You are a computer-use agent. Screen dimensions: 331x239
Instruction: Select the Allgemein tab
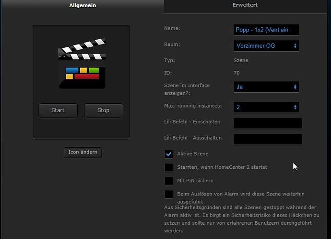(x=82, y=5)
